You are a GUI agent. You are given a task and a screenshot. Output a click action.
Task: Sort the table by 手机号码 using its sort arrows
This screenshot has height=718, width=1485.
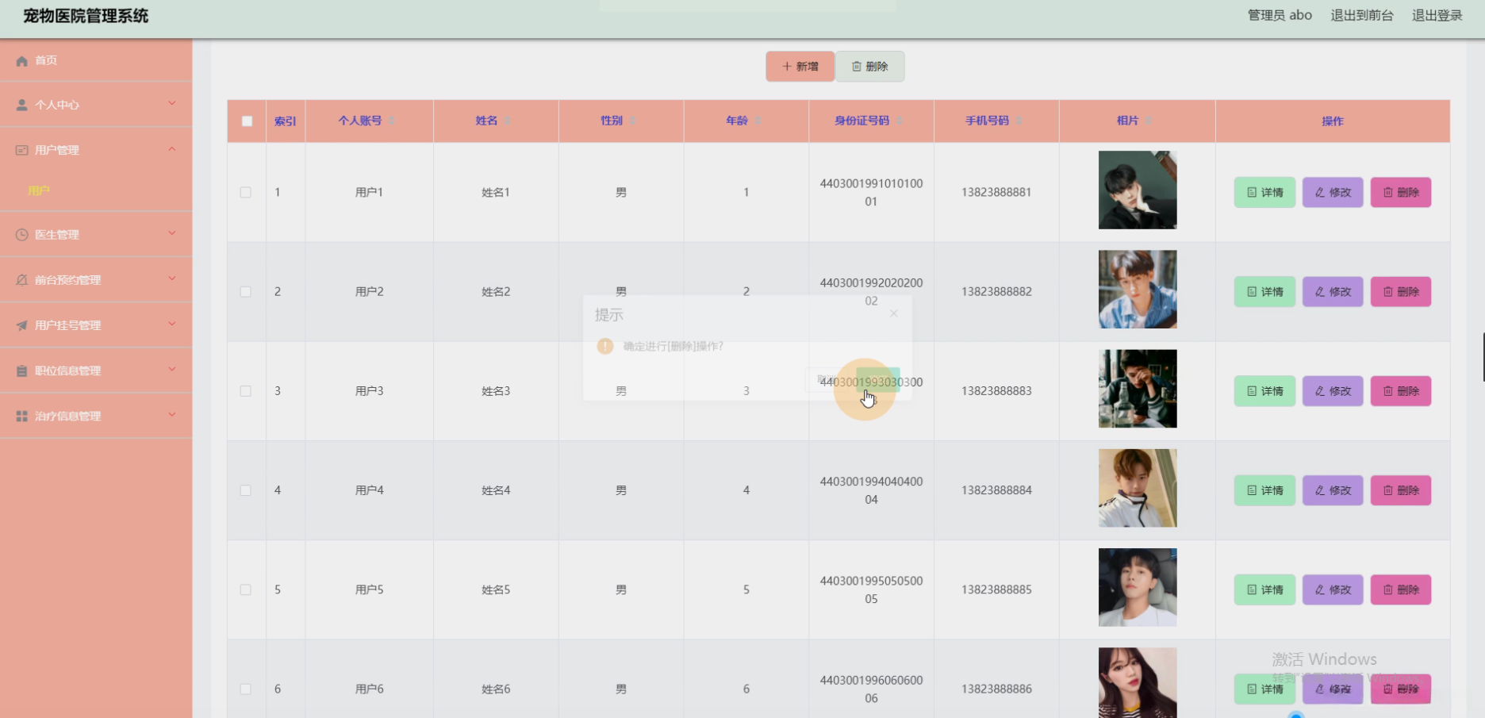click(x=1019, y=121)
